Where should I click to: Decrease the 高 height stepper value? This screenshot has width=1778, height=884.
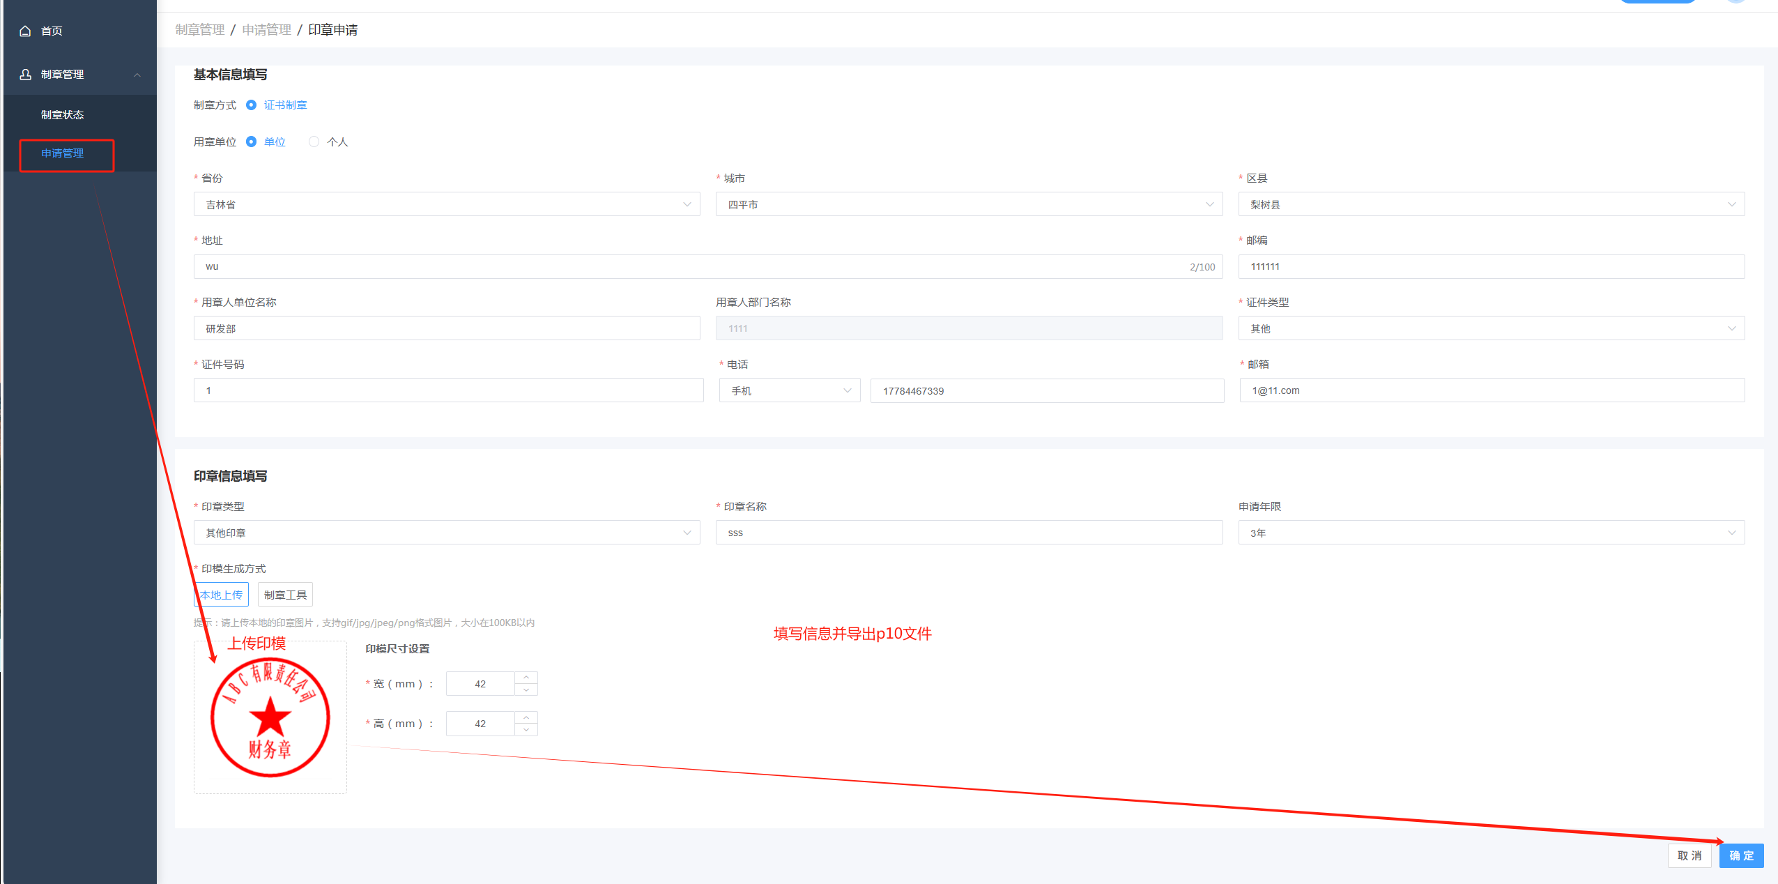tap(526, 729)
